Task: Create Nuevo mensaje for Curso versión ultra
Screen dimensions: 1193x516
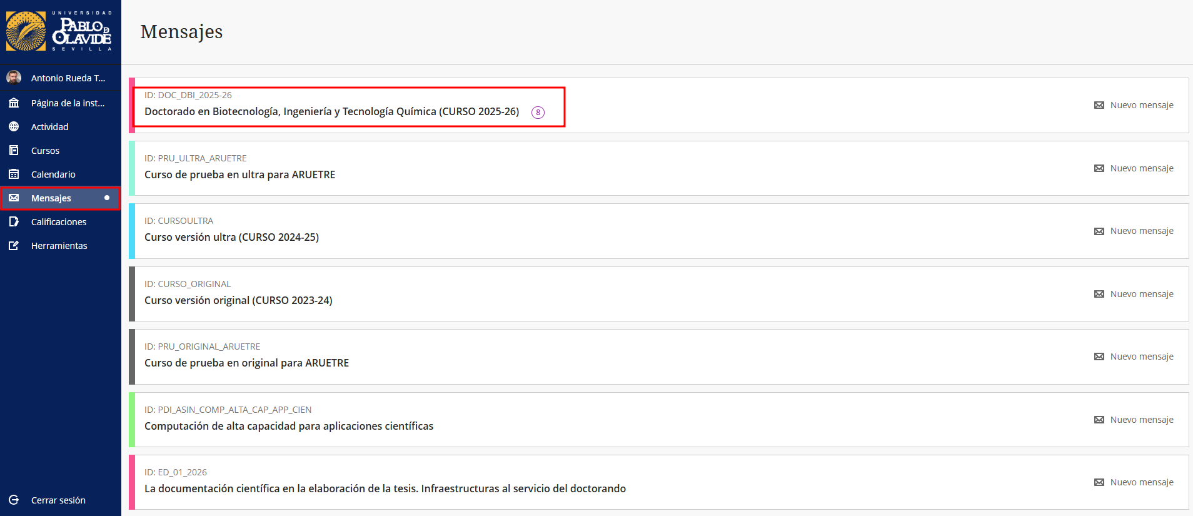Action: (x=1134, y=231)
